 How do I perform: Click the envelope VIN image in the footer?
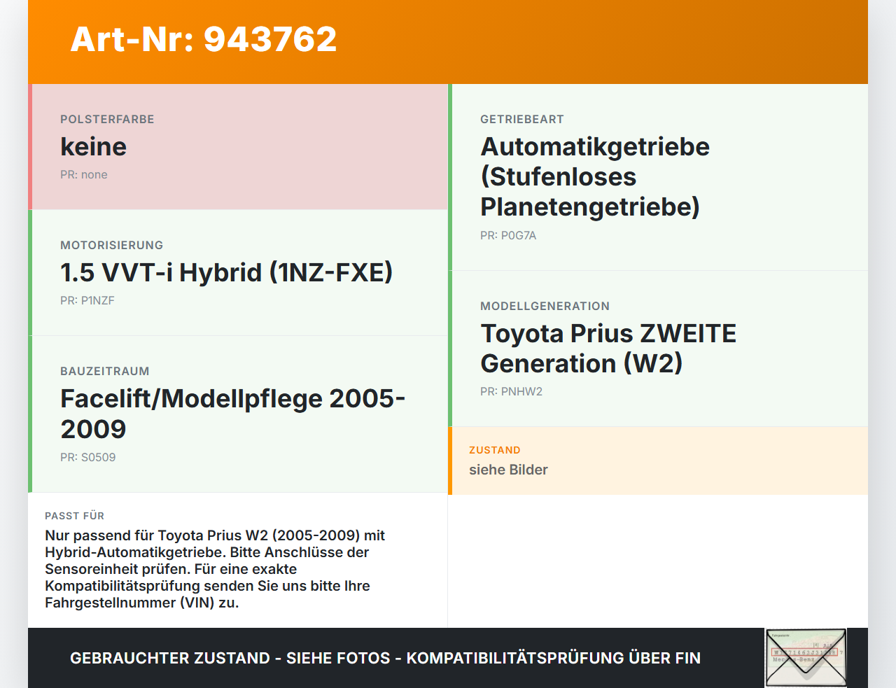pyautogui.click(x=806, y=658)
